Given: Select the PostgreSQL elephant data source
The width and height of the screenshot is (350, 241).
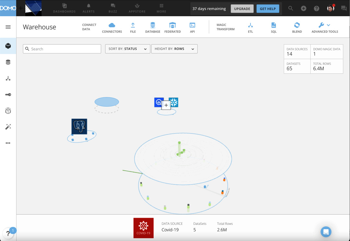Looking at the screenshot, I should click(79, 127).
